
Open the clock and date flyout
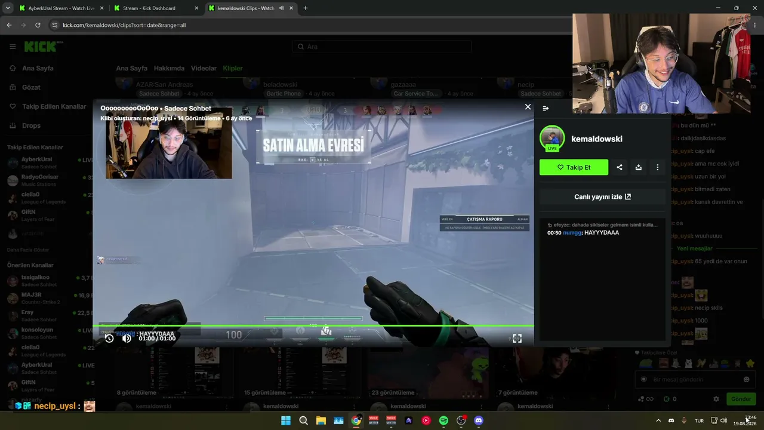point(745,420)
